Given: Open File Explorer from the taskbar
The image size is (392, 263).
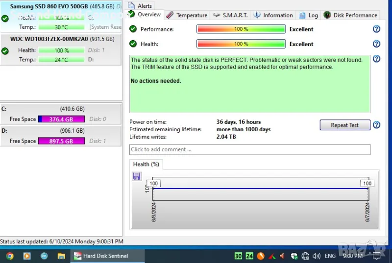Looking at the screenshot, I should point(61,256).
